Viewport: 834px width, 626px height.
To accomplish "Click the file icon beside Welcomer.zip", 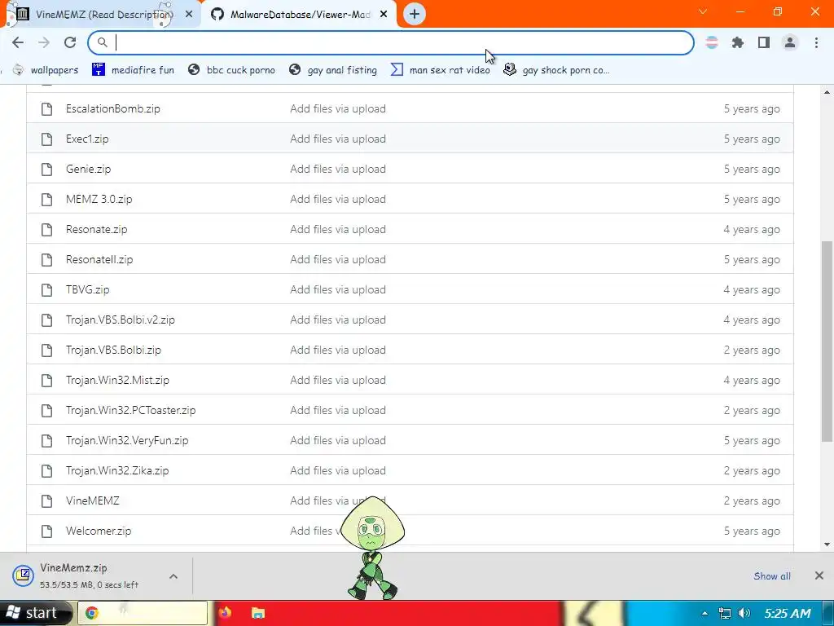I will 46,531.
